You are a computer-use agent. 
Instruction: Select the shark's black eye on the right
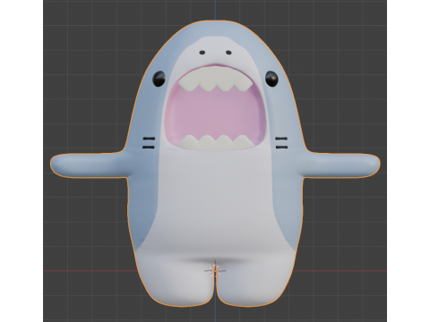point(271,79)
